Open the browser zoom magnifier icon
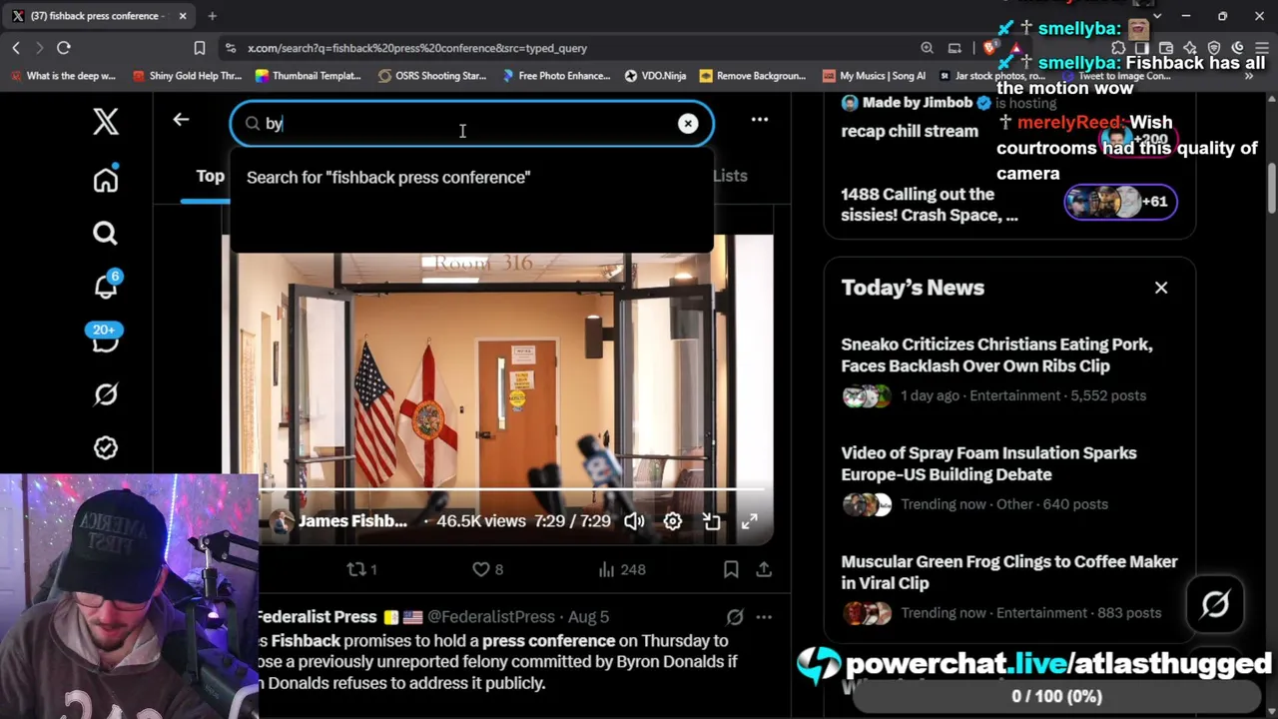 click(x=927, y=48)
